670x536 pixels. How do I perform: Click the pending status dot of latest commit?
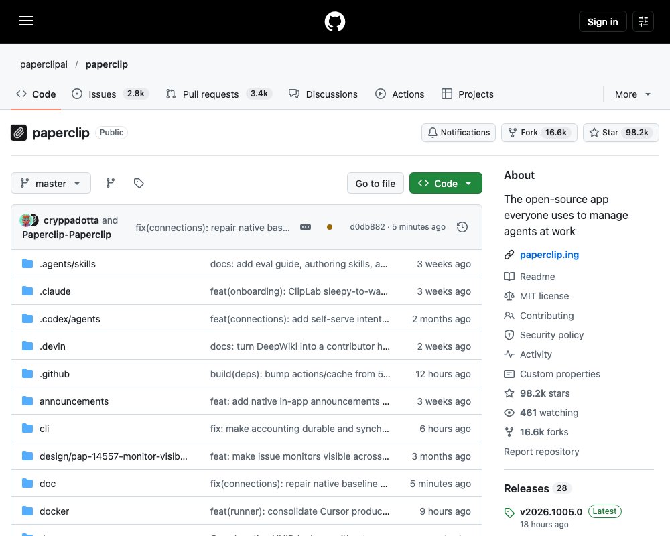(x=330, y=227)
